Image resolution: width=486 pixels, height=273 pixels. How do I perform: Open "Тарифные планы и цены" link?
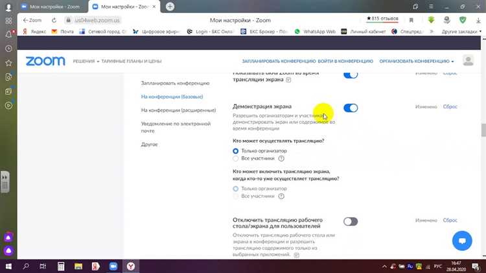coord(132,62)
